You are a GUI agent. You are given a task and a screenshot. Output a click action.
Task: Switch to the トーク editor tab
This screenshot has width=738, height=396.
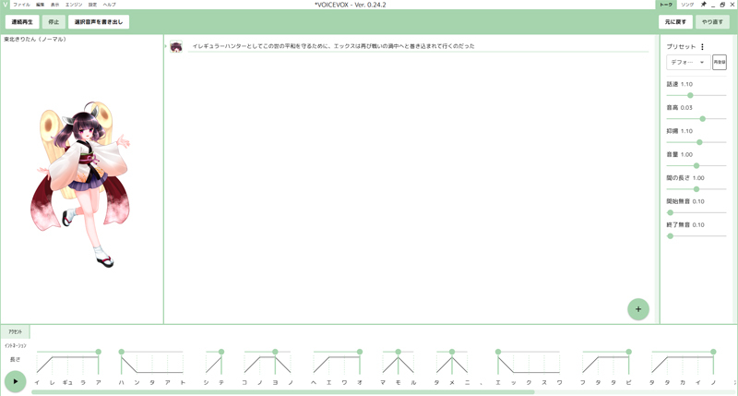pos(666,5)
